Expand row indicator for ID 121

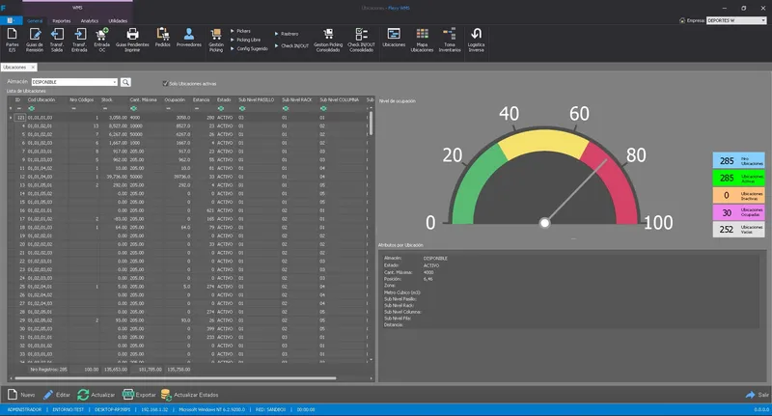click(x=11, y=118)
